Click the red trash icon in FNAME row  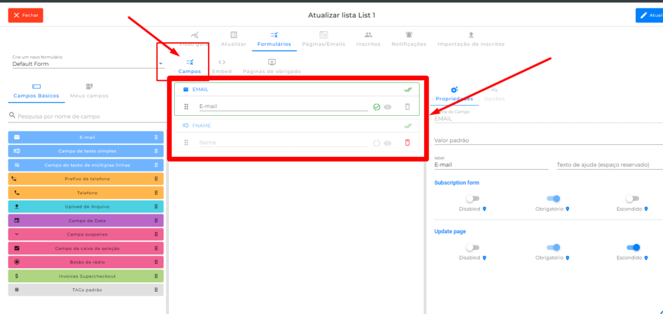pos(407,142)
